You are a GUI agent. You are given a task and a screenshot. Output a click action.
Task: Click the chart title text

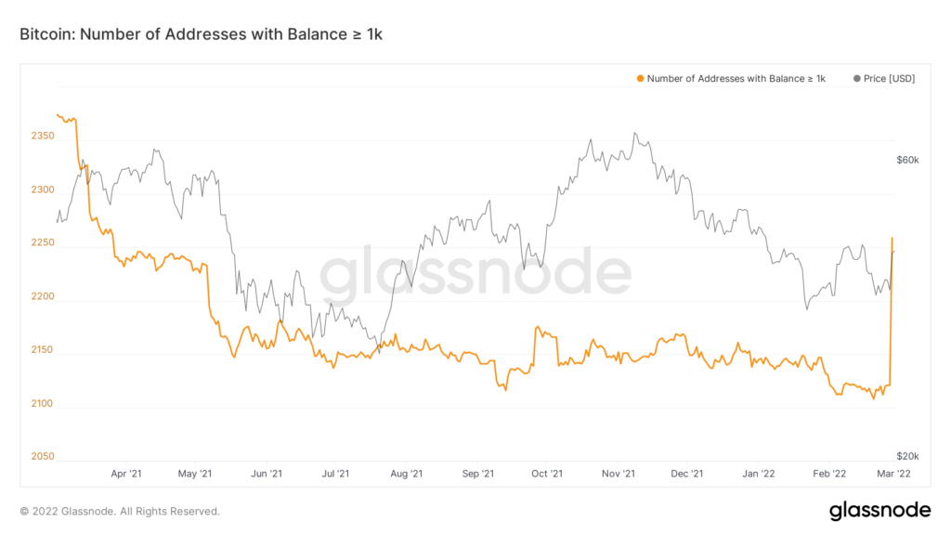(x=201, y=34)
